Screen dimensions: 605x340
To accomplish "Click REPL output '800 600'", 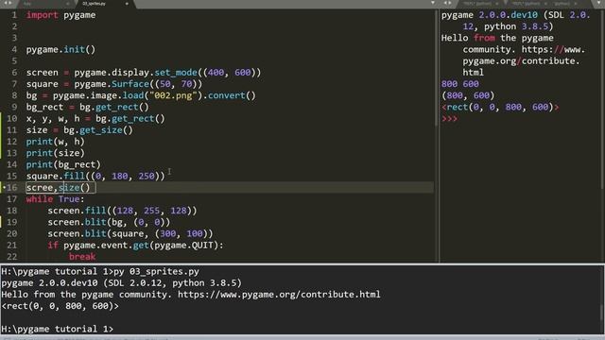I will point(460,84).
